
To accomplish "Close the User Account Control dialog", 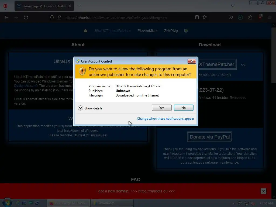I will point(192,61).
